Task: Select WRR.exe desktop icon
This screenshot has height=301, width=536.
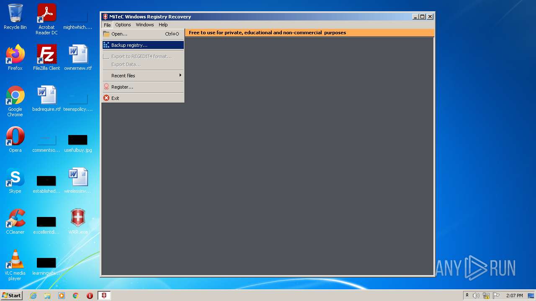Action: [x=78, y=222]
